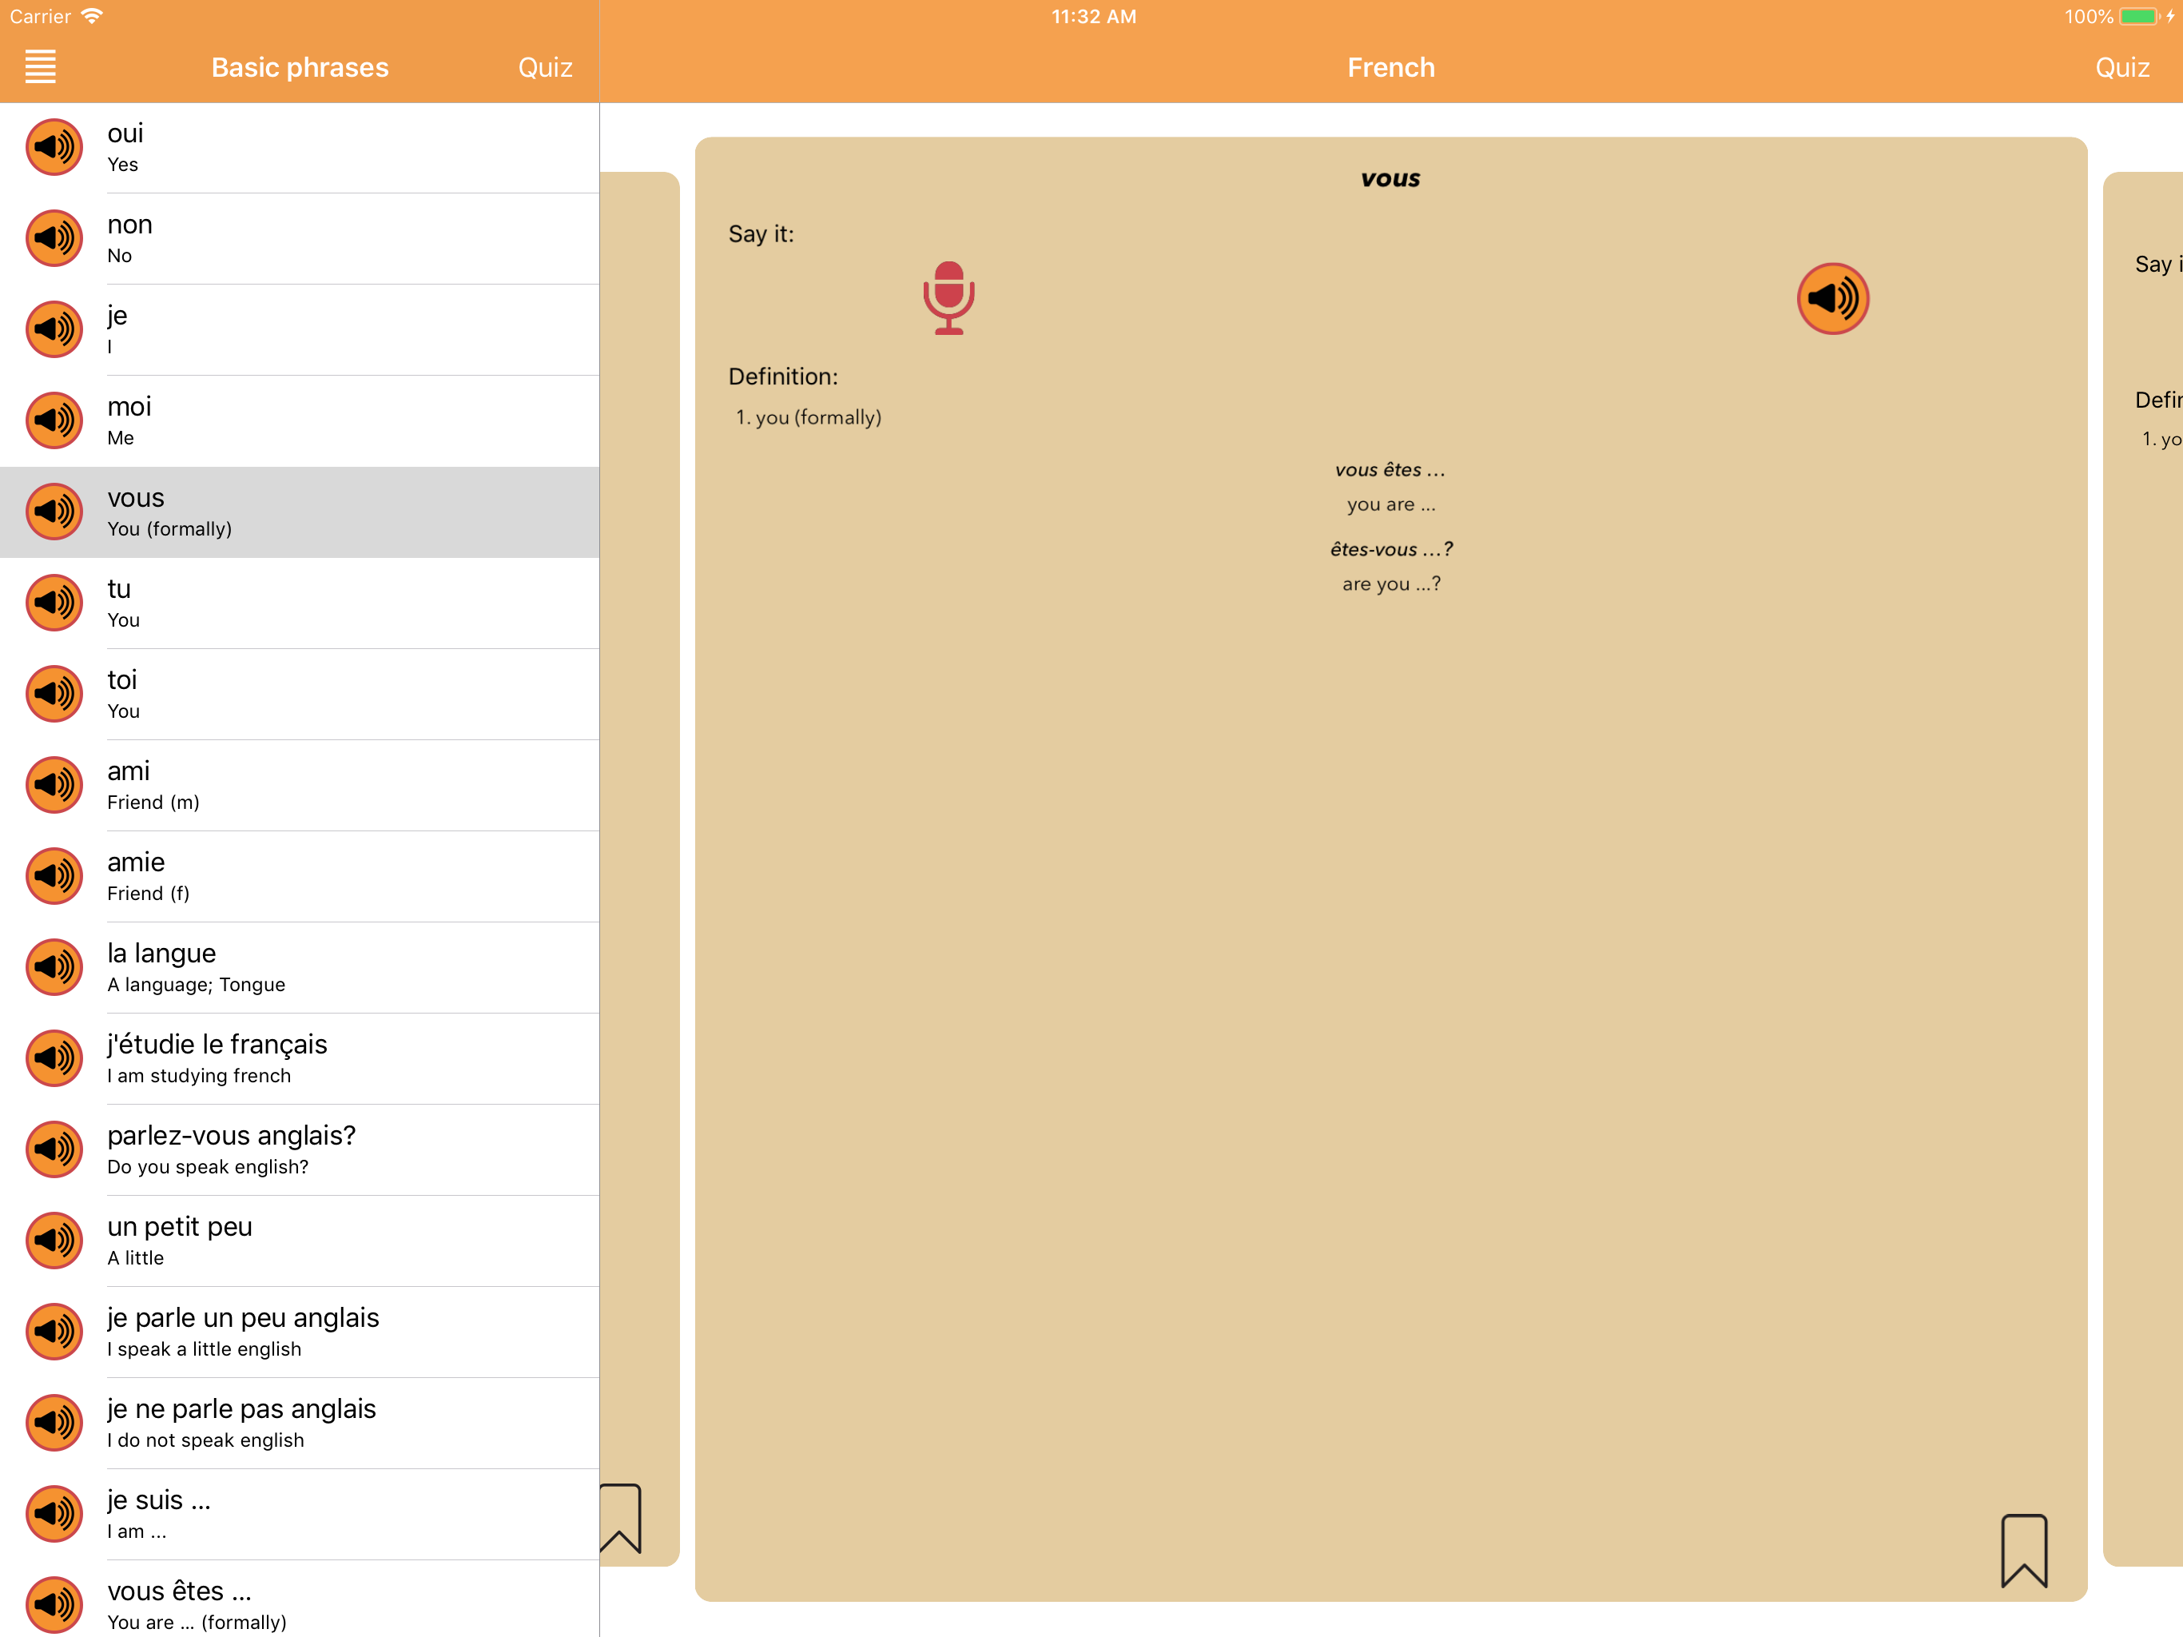This screenshot has height=1637, width=2183.
Task: Play audio for 'parlez-vous anglais?'
Action: [54, 1149]
